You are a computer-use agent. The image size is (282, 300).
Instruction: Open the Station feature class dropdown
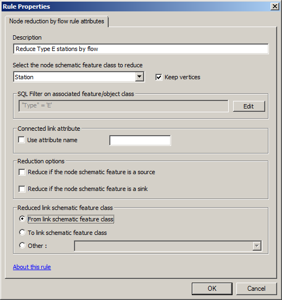(x=140, y=77)
